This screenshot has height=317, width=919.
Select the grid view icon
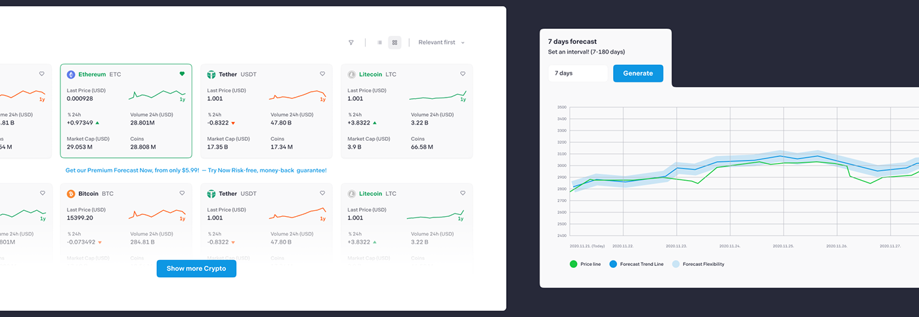[x=395, y=43]
